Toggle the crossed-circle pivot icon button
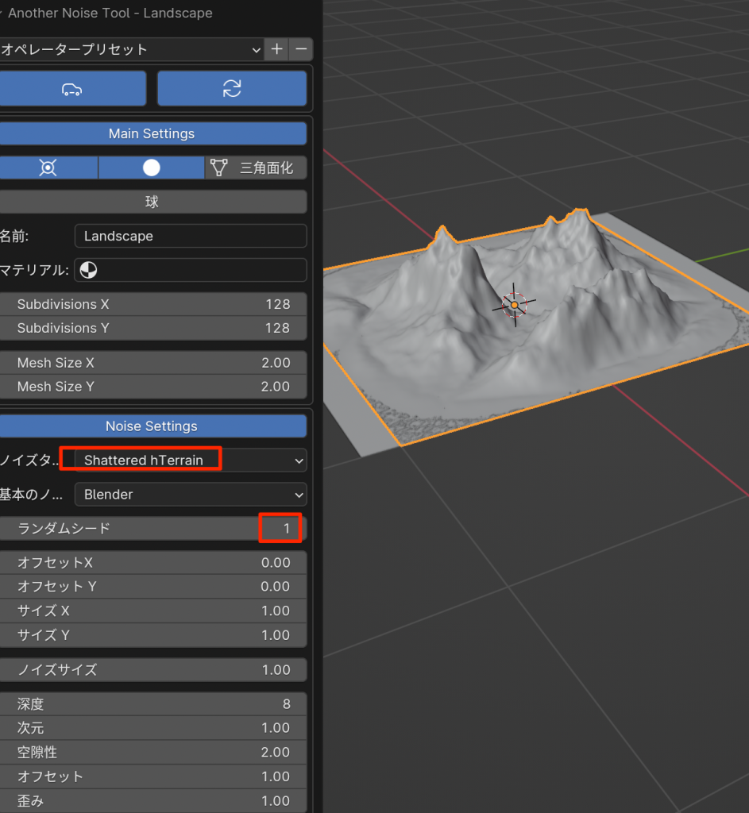749x813 pixels. 48,168
